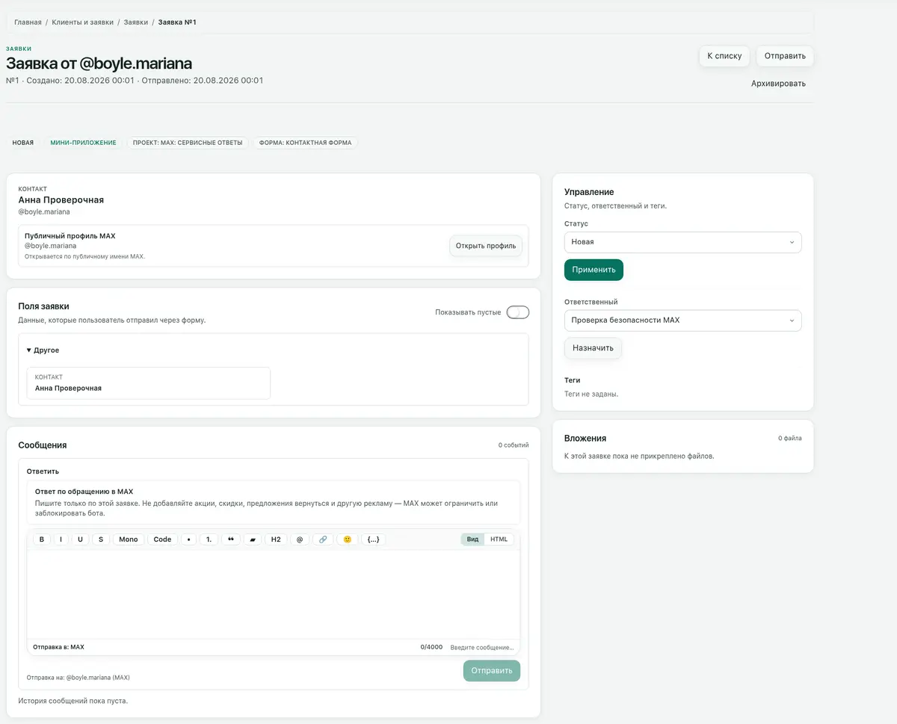Insert numbered list in editor

click(x=209, y=539)
